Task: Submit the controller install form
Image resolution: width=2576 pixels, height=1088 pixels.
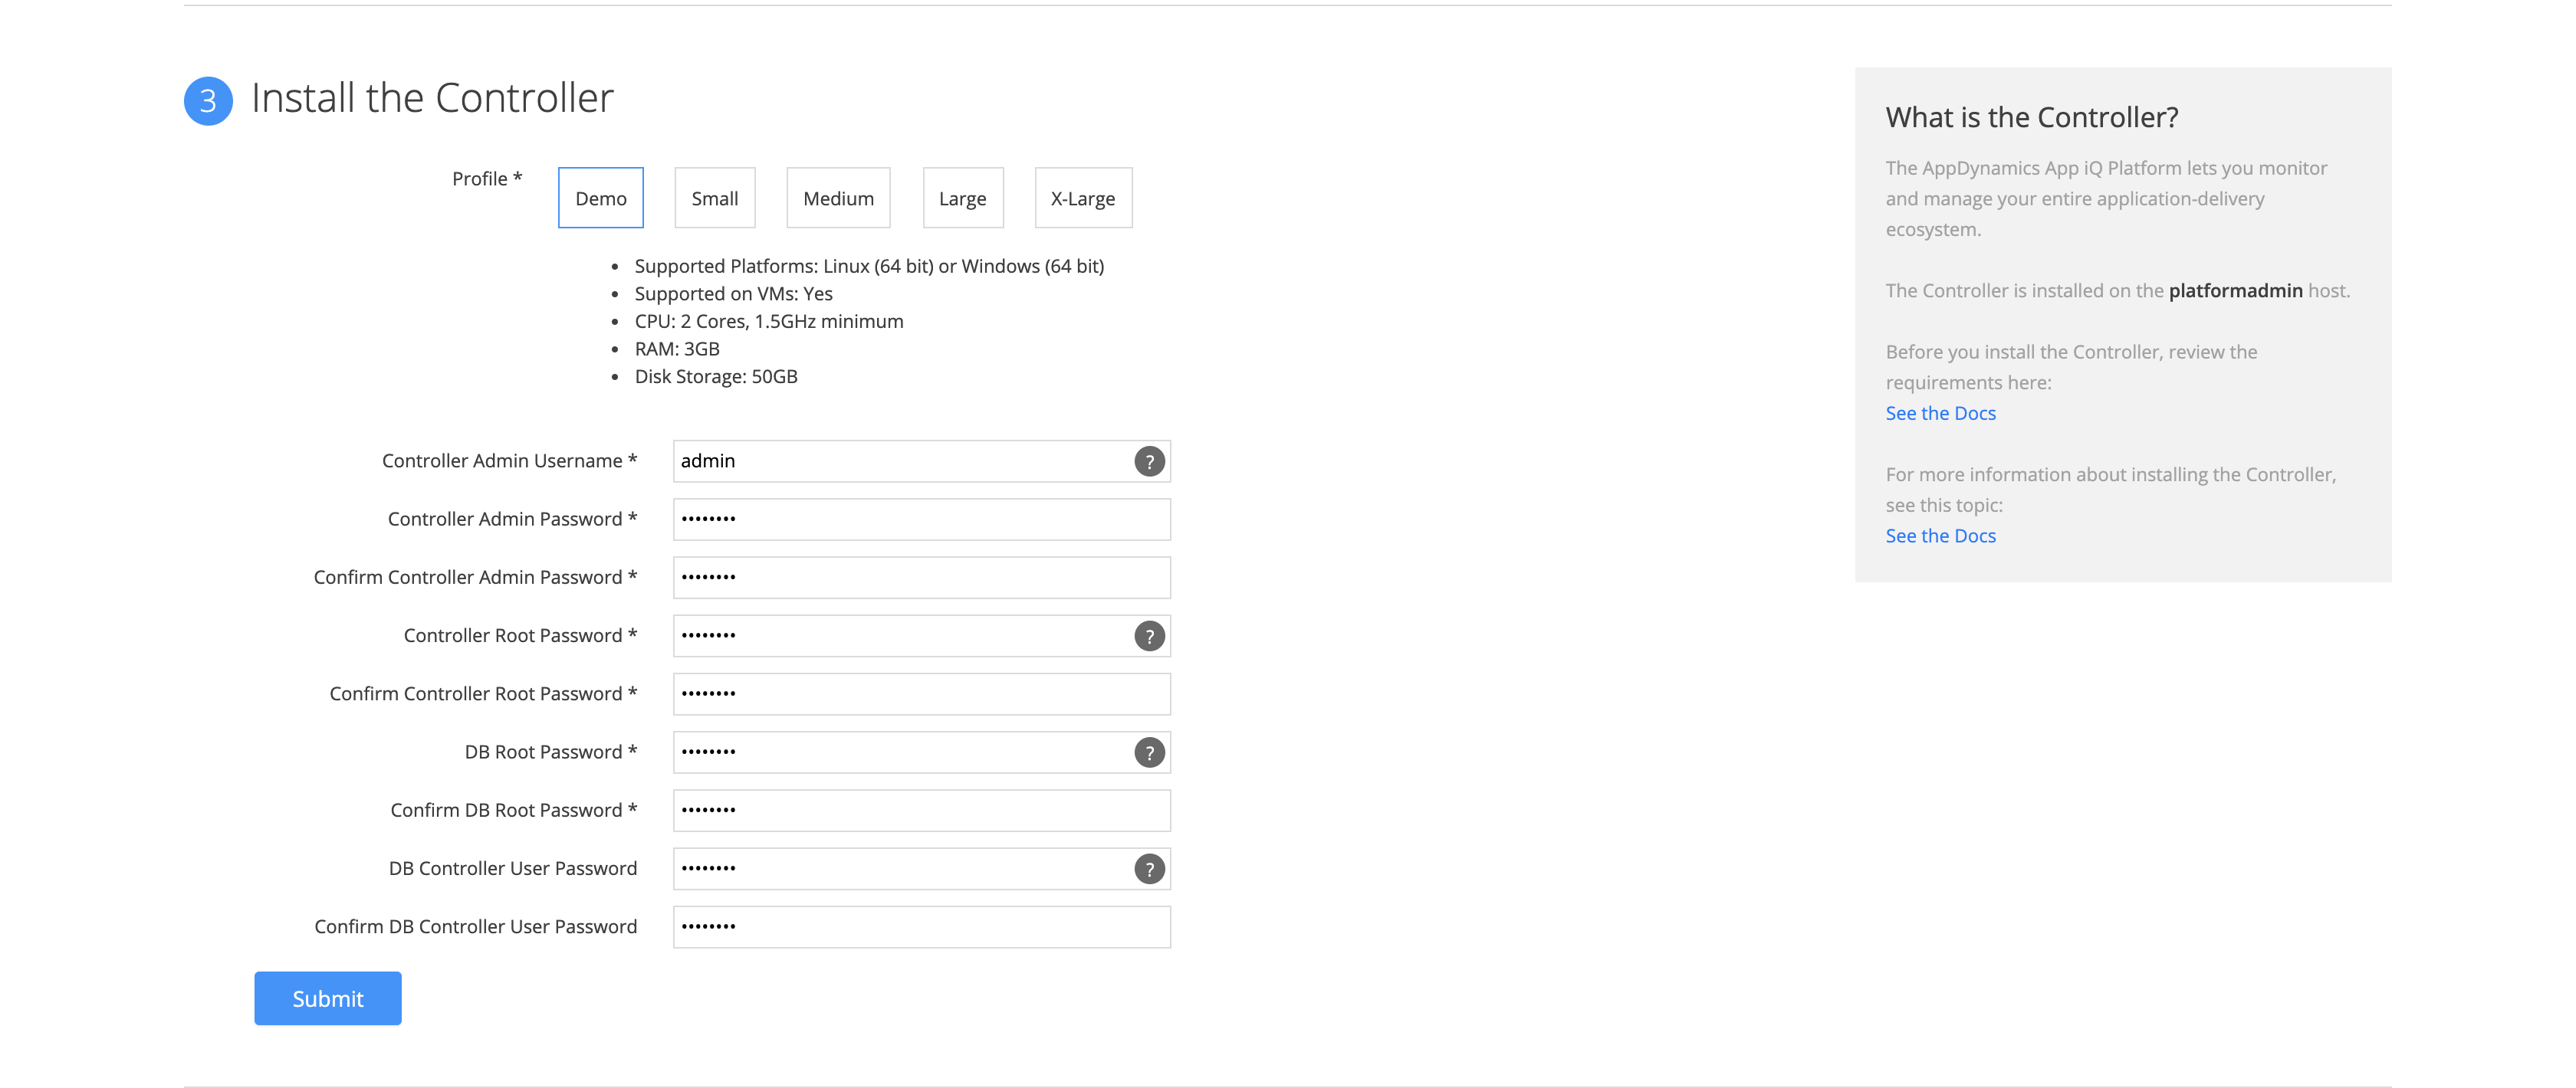Action: (x=328, y=998)
